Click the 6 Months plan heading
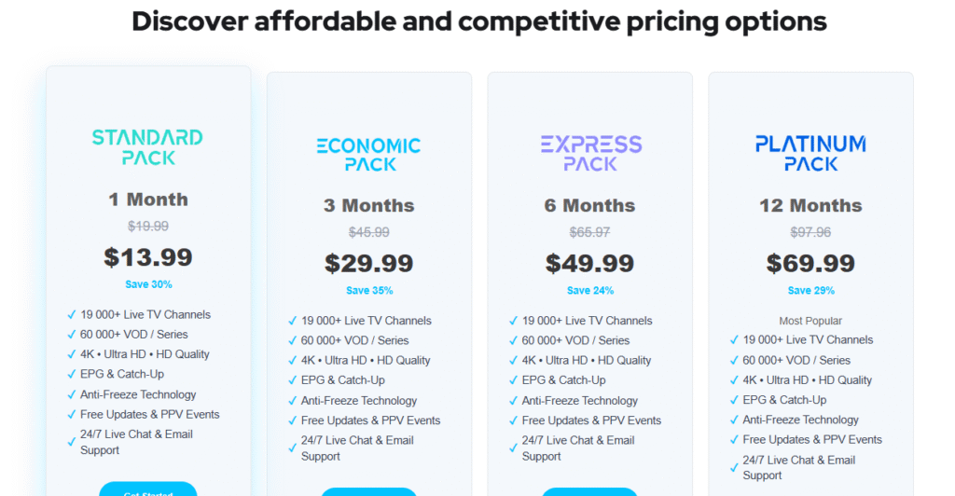 tap(589, 205)
